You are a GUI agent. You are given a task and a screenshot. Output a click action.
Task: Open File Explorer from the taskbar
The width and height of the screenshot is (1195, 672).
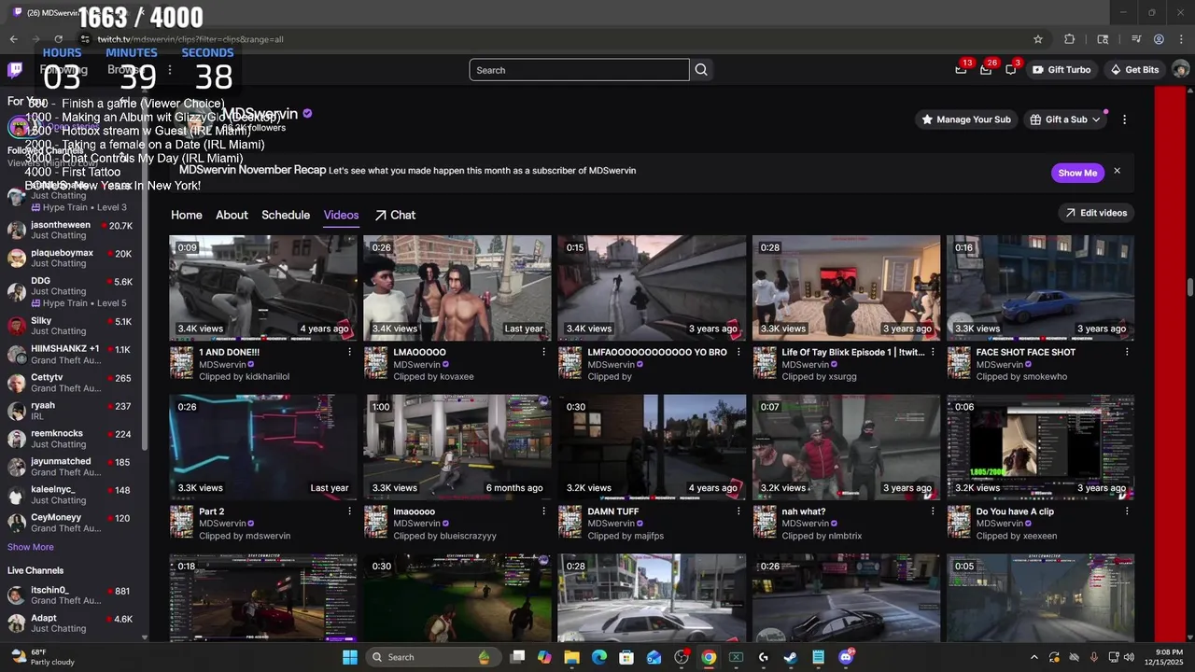click(x=571, y=657)
